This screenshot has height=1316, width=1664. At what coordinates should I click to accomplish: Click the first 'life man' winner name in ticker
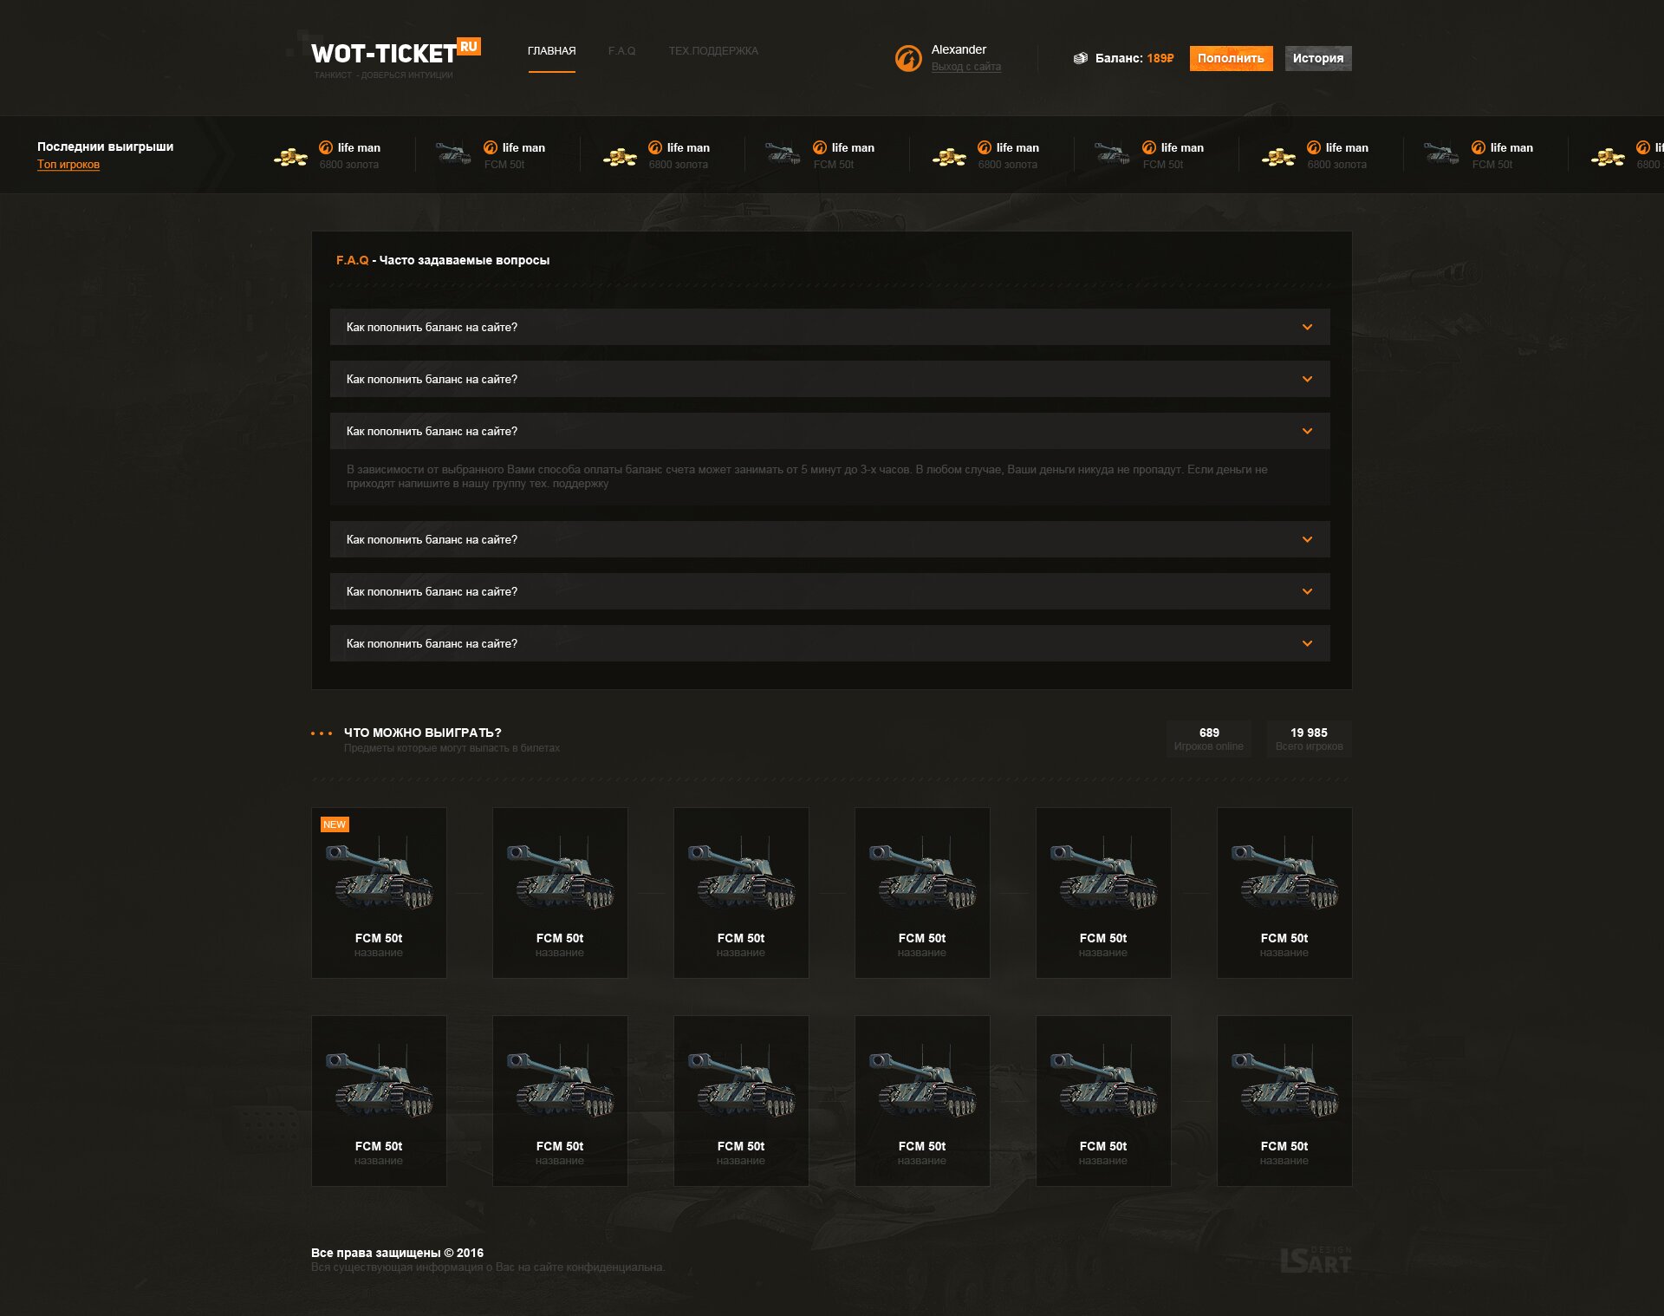(359, 148)
